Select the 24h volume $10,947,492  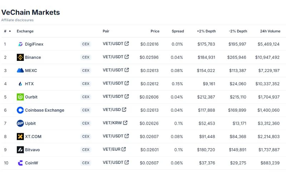(267, 57)
